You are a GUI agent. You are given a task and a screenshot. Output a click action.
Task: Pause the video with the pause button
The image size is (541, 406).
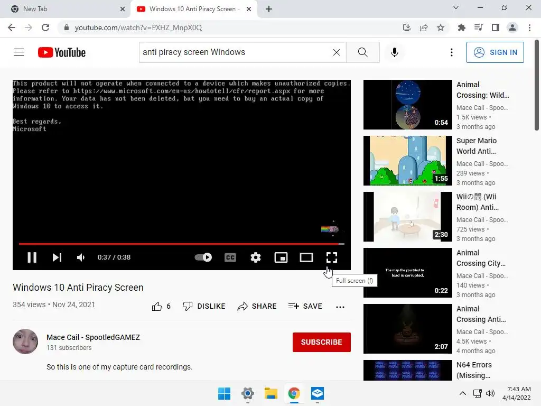[x=32, y=257]
